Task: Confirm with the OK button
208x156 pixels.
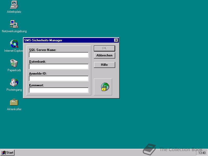Action: (x=105, y=48)
